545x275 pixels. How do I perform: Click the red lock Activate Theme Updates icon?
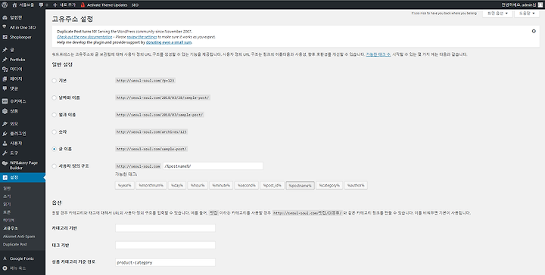[x=83, y=5]
